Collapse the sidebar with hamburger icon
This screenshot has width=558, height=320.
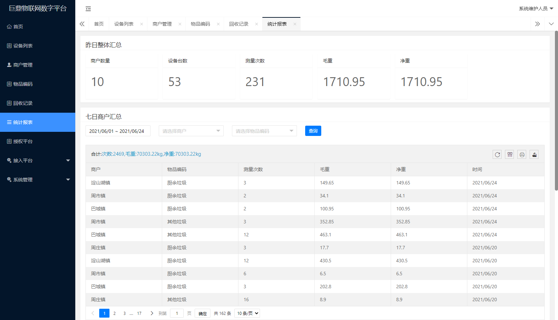coord(88,9)
